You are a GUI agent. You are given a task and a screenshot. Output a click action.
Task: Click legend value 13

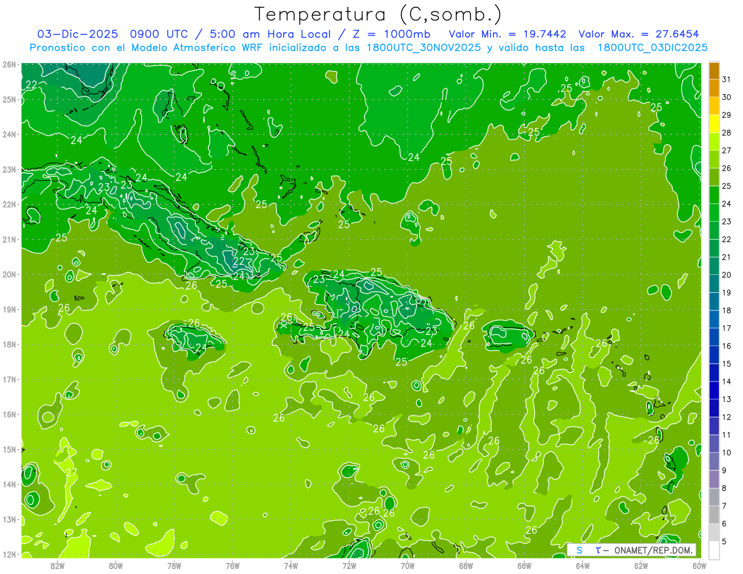[x=726, y=399]
